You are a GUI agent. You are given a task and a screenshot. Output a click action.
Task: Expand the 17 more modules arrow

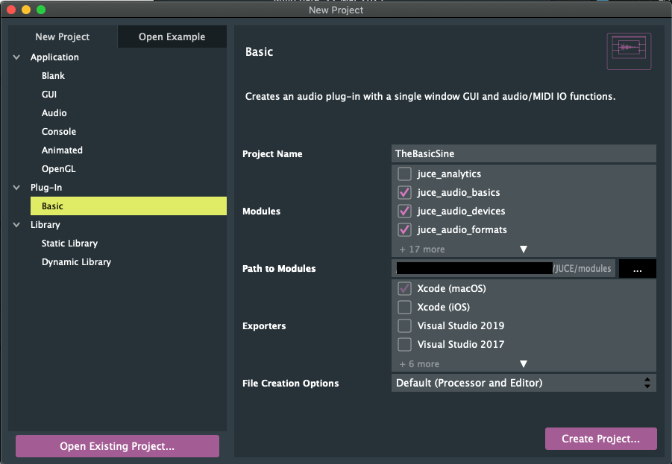(x=524, y=249)
